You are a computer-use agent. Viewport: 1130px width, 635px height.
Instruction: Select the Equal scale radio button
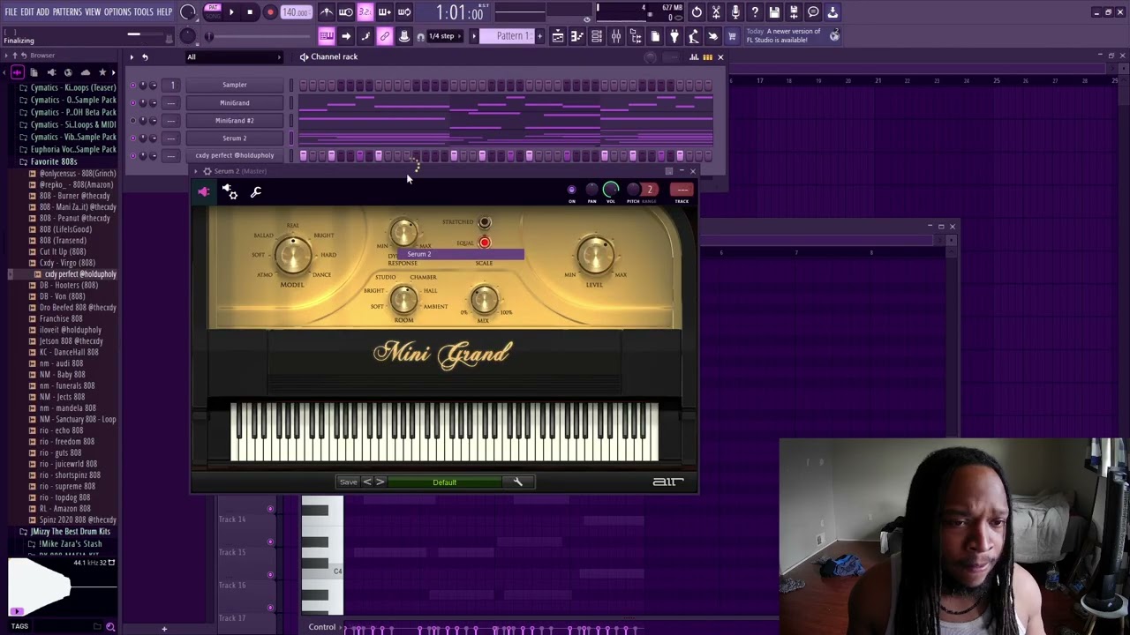tap(485, 243)
